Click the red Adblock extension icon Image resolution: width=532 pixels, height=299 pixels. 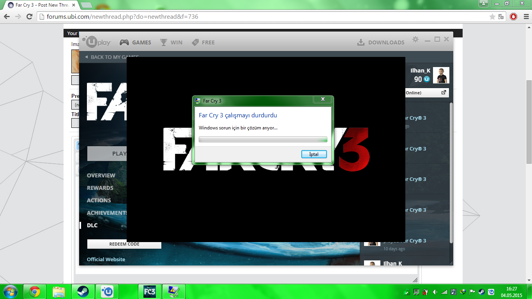coord(514,17)
